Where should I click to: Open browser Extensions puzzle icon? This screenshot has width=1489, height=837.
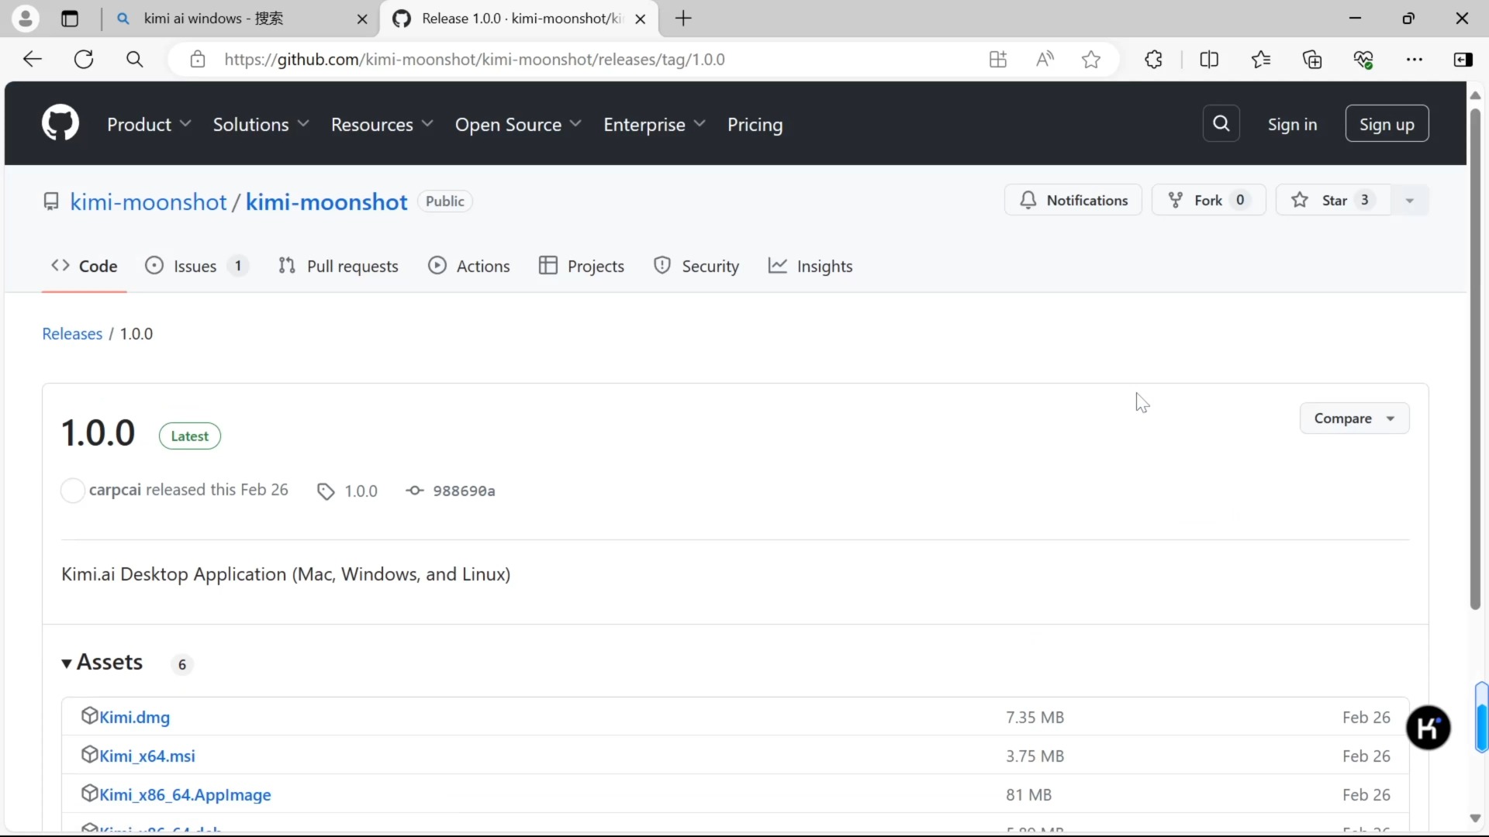[1154, 59]
